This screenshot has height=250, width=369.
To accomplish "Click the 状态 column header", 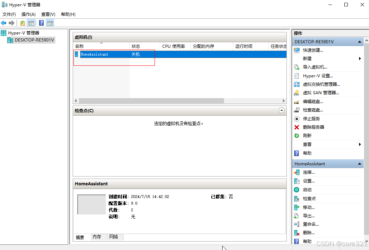I will 145,46.
